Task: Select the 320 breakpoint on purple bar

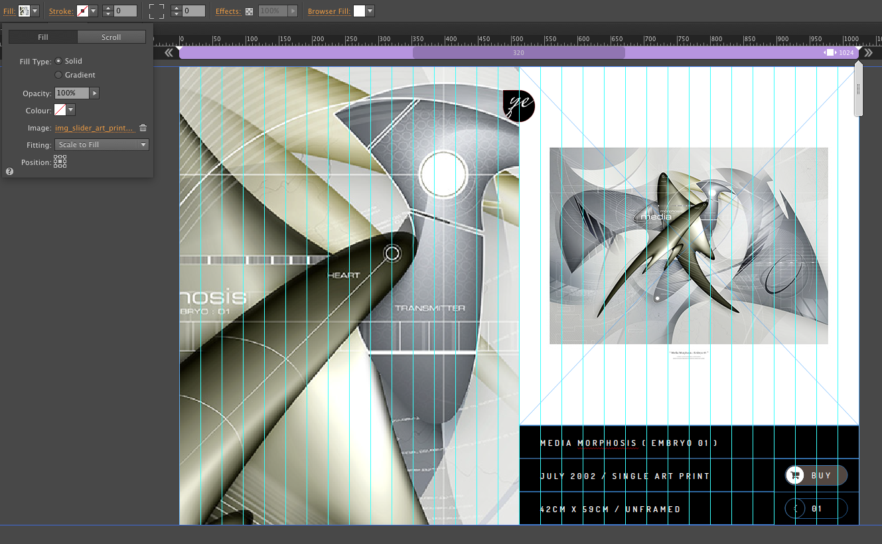Action: (x=519, y=52)
